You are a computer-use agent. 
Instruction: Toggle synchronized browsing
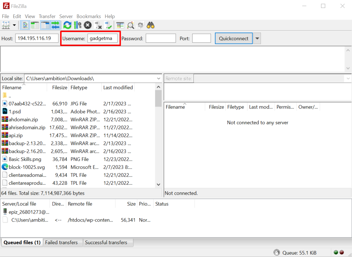(141, 25)
